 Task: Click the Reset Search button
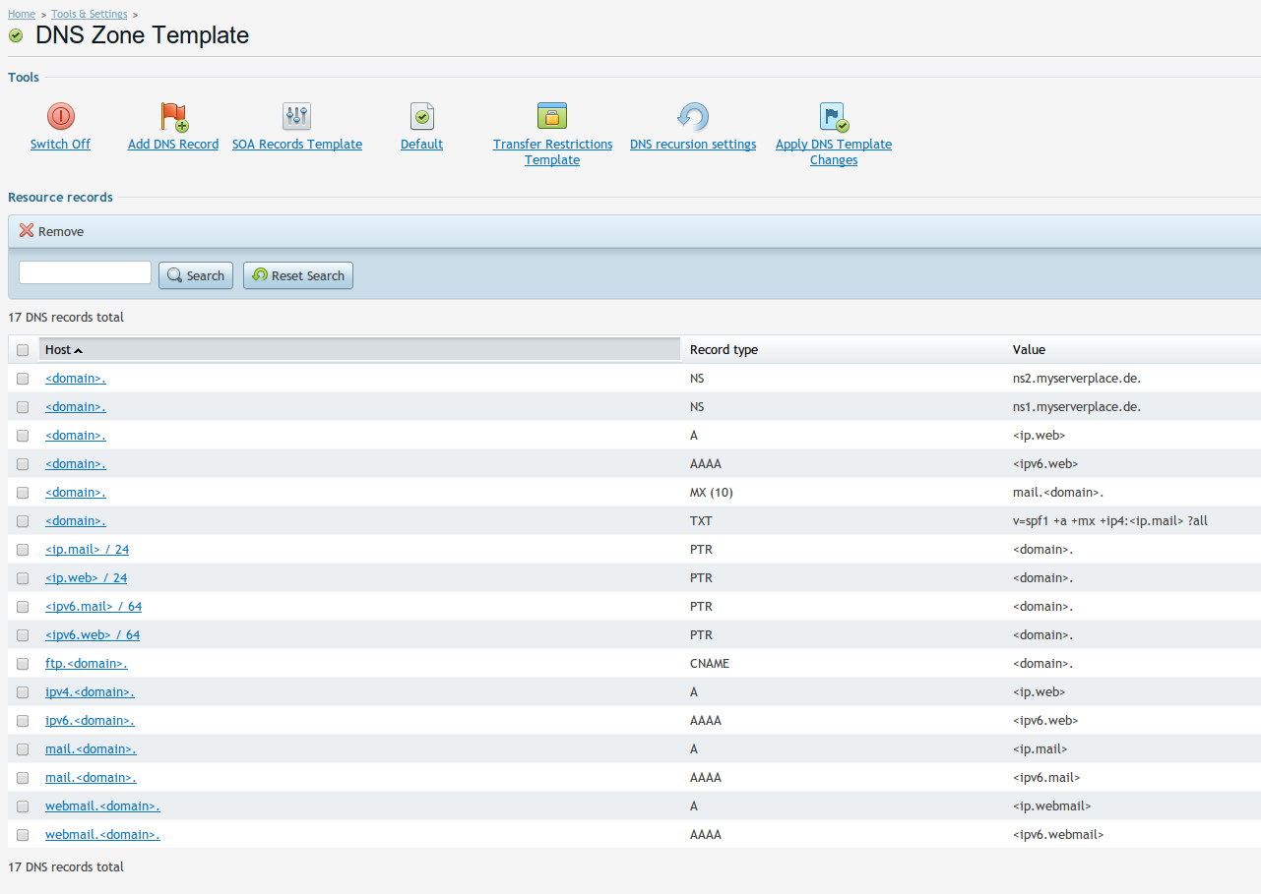click(x=298, y=275)
